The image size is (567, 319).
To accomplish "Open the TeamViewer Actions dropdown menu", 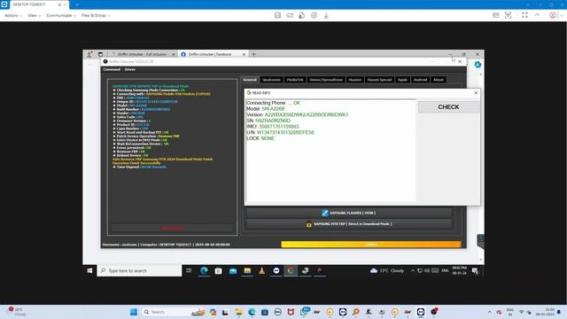I will click(13, 16).
